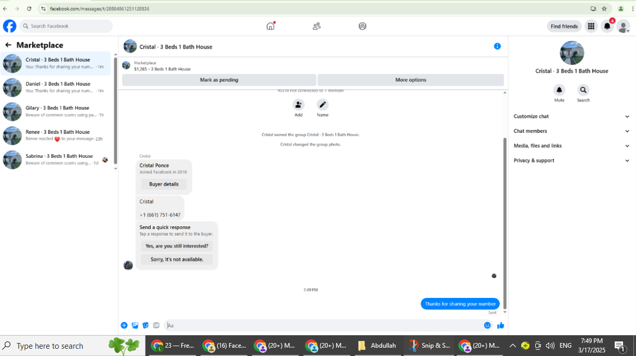Screen dimensions: 636x356
Task: Rename the group with the Name icon
Action: point(323,104)
